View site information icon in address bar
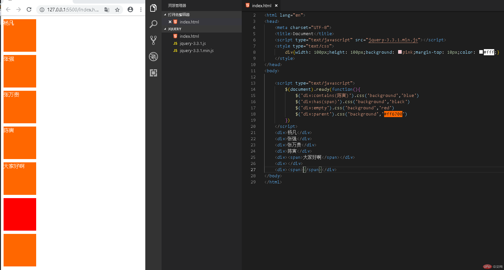The height and width of the screenshot is (270, 504). 42,10
